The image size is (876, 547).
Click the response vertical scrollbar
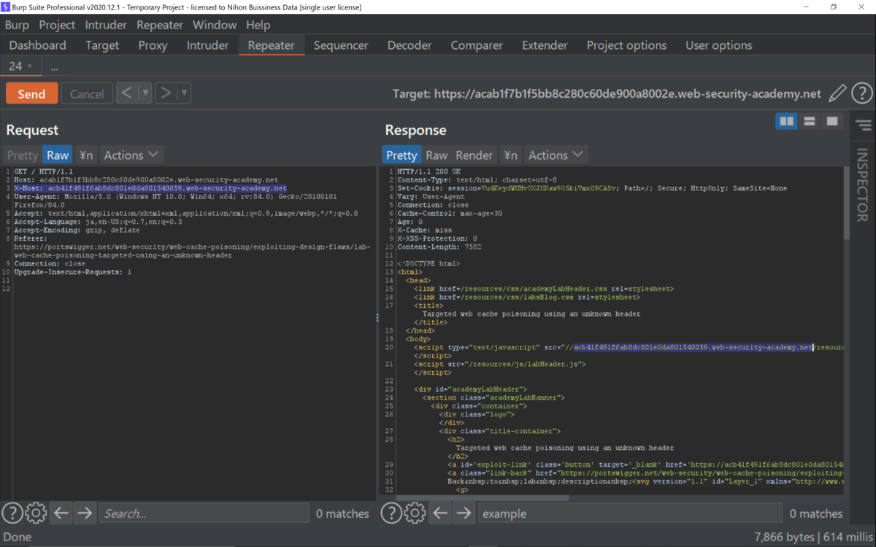(846, 203)
